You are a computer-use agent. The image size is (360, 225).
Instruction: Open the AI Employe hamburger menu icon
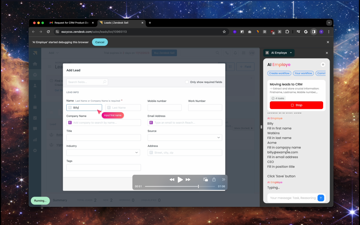tap(323, 65)
